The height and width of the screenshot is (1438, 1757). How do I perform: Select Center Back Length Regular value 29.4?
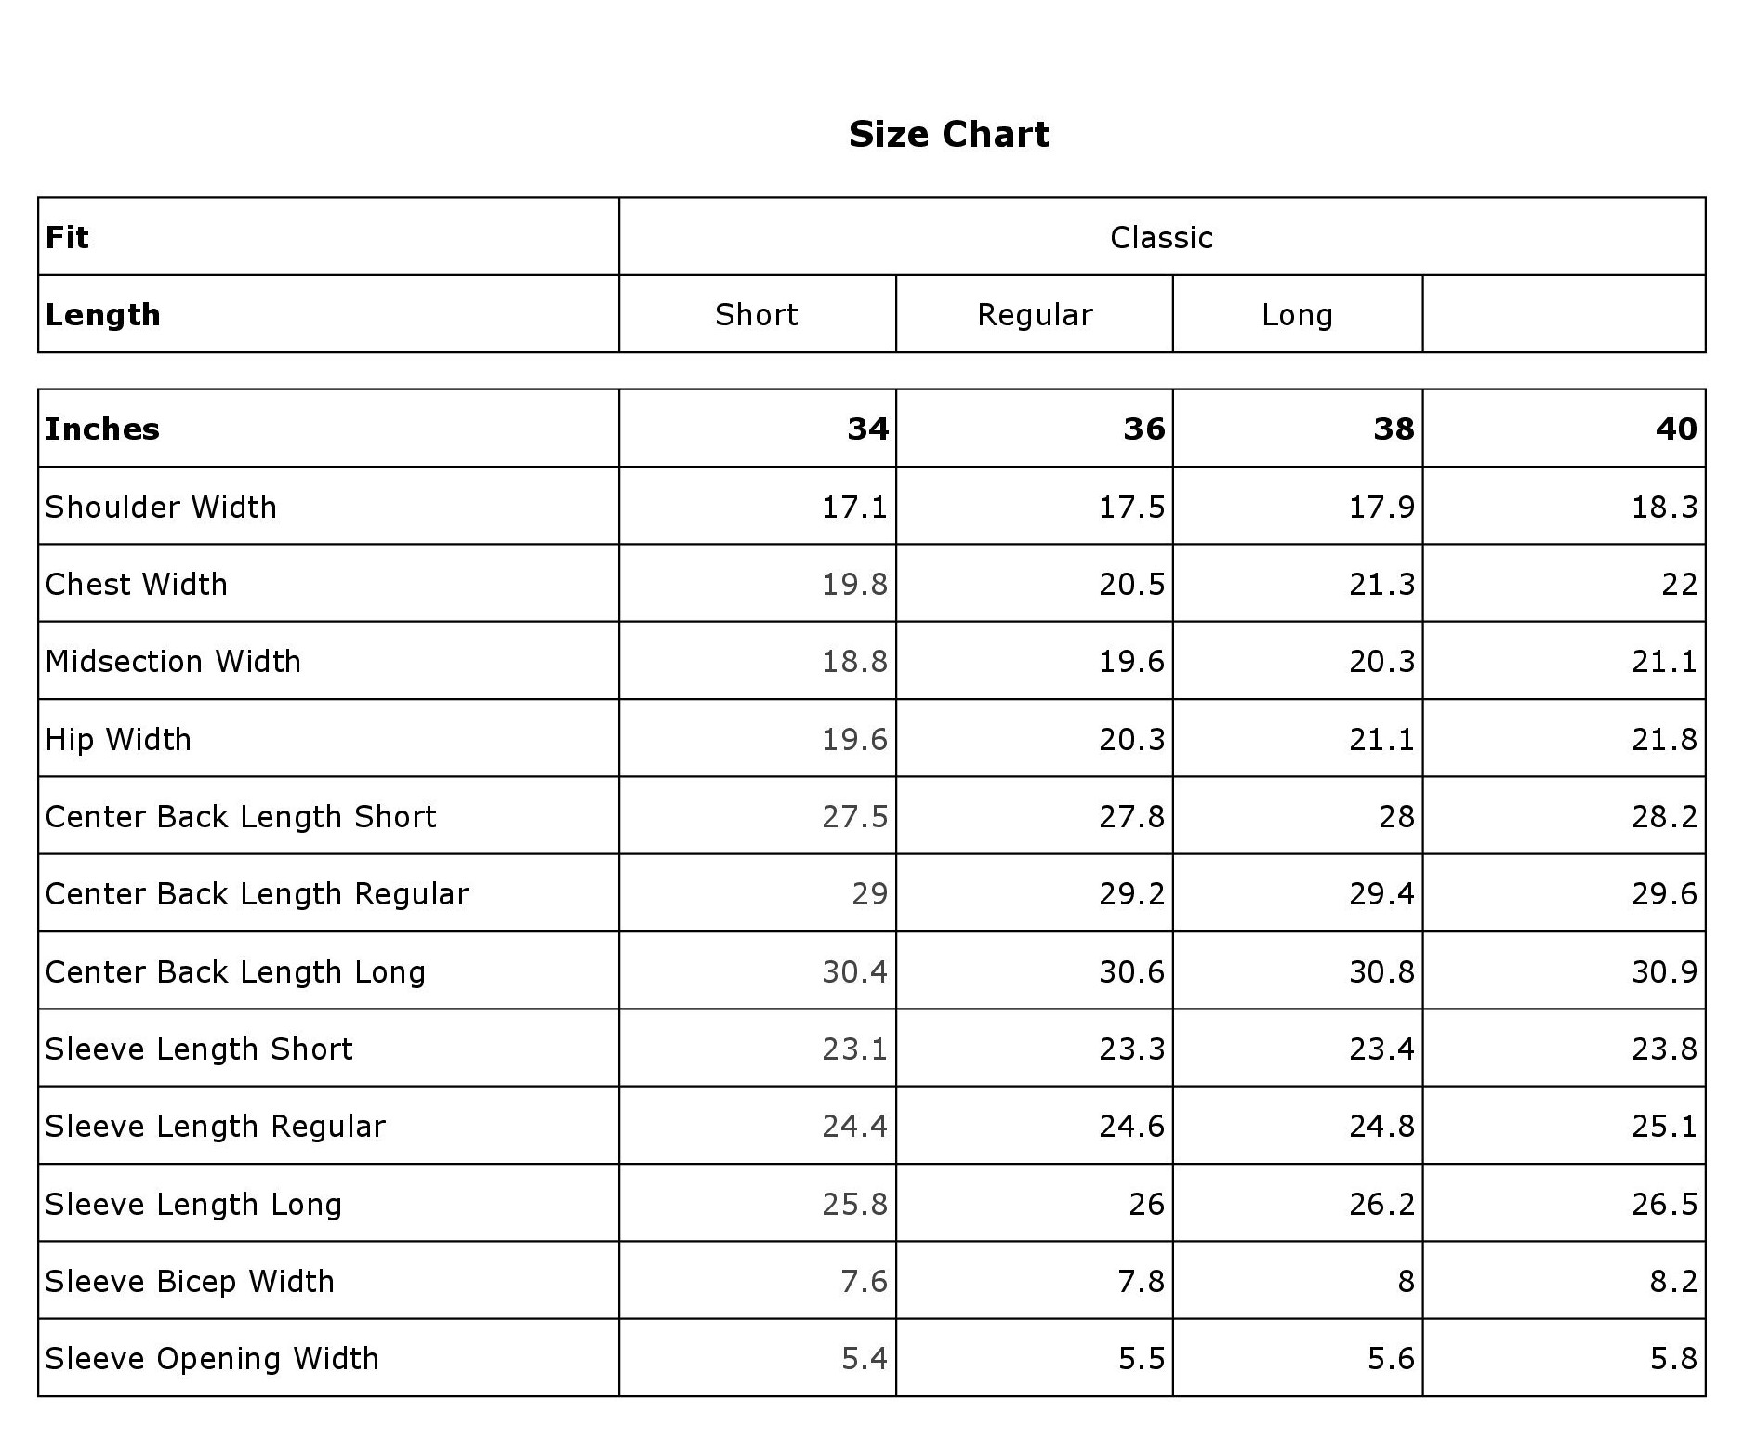1381,894
